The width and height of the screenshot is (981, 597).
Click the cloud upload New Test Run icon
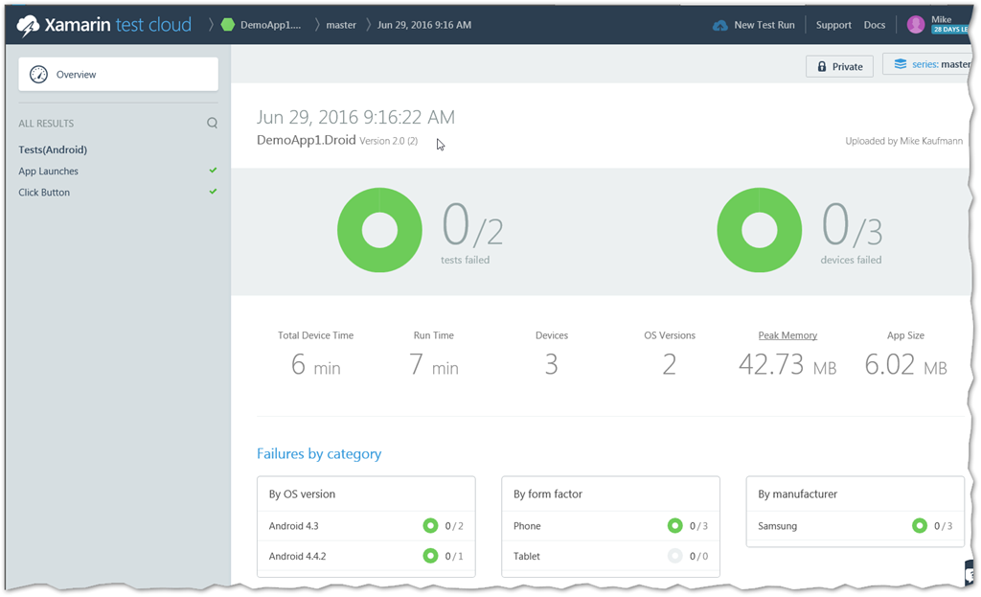point(720,25)
